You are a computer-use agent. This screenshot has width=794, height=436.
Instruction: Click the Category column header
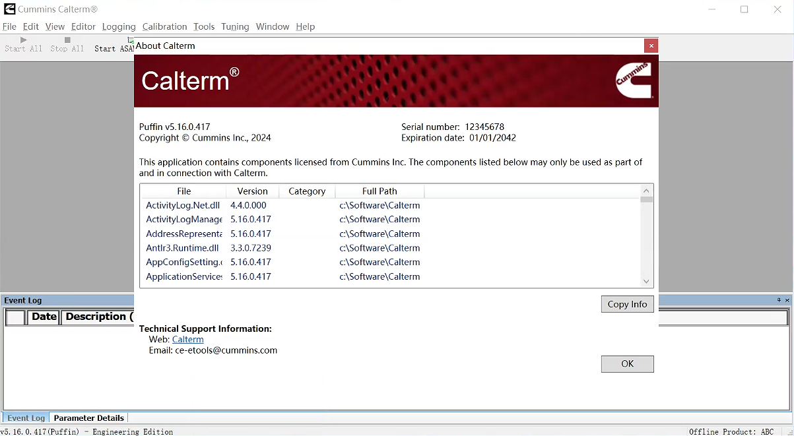[x=307, y=191]
